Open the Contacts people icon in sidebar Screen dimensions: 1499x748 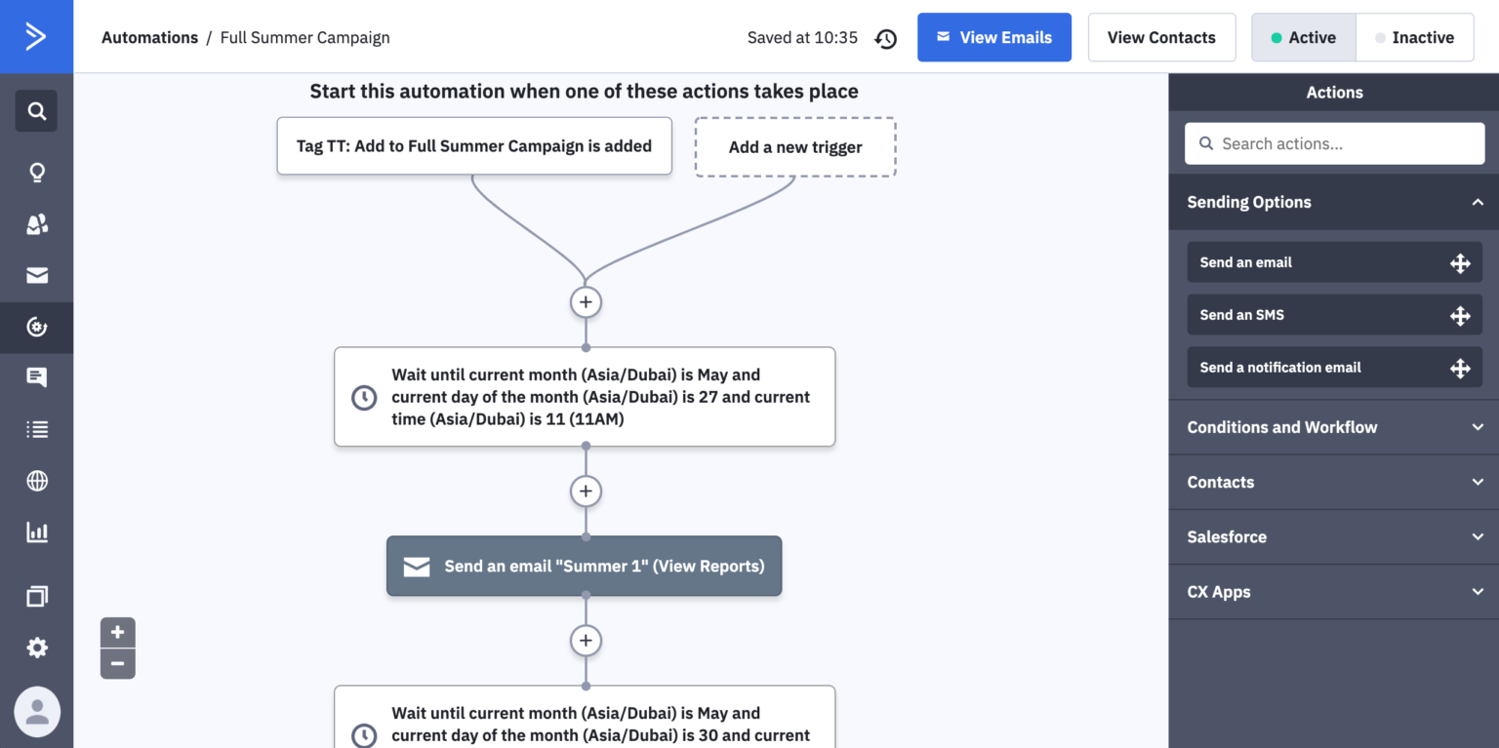[x=36, y=224]
